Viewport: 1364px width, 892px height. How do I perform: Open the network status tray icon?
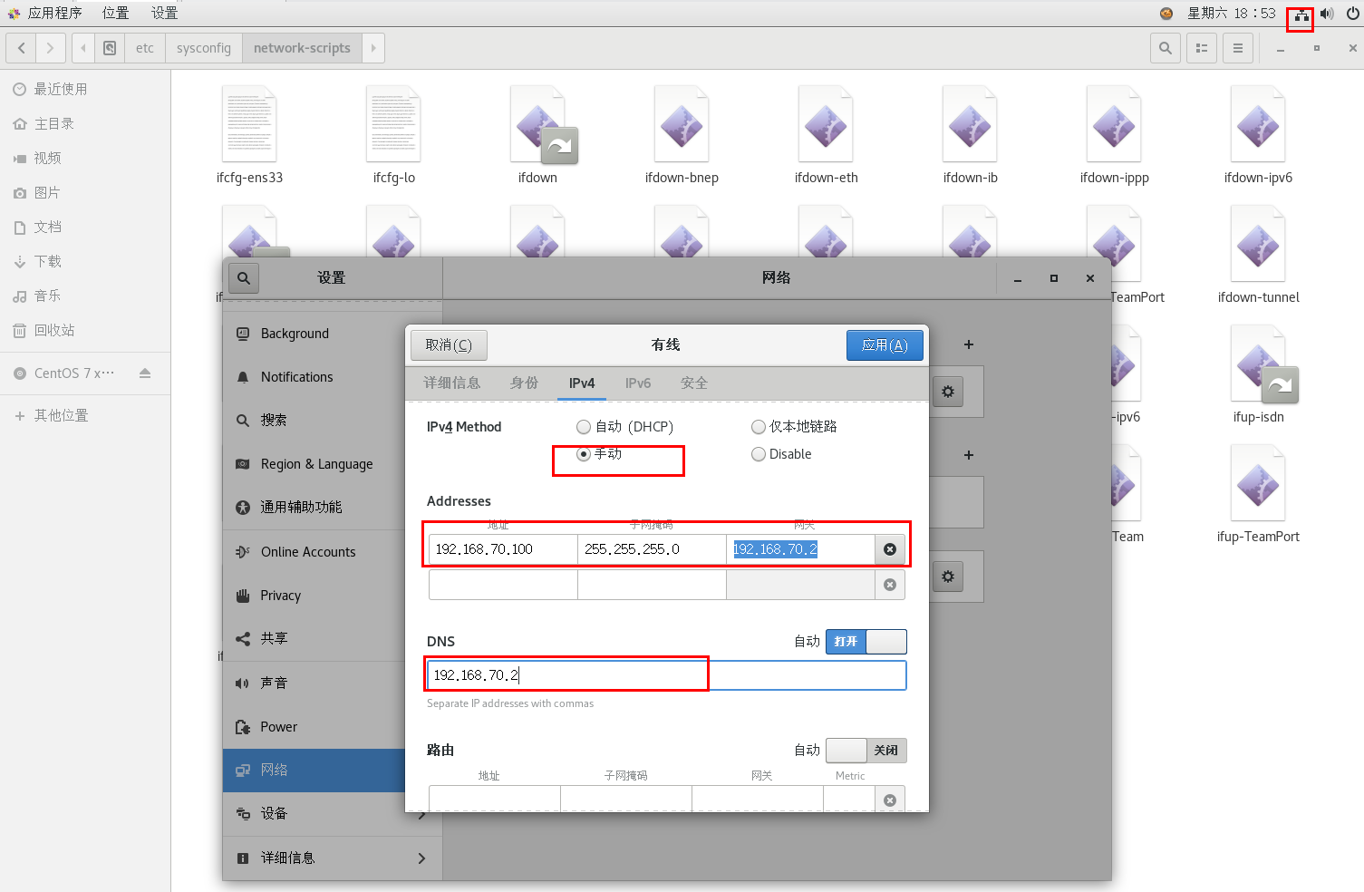coord(1301,14)
